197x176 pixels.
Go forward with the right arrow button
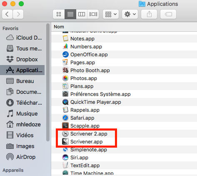(x=18, y=14)
